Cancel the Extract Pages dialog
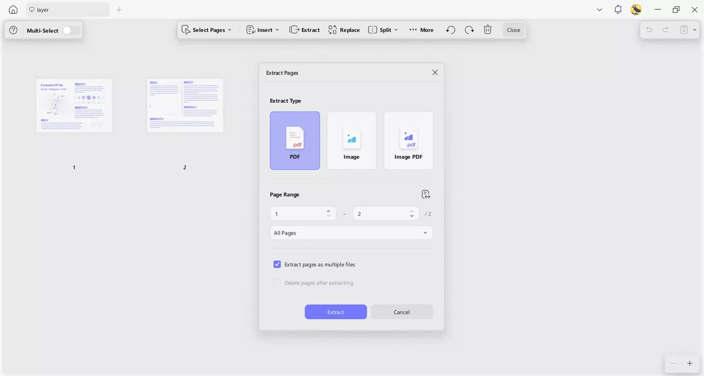The width and height of the screenshot is (704, 376). (401, 312)
